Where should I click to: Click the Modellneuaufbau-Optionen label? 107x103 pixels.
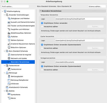point(21,33)
